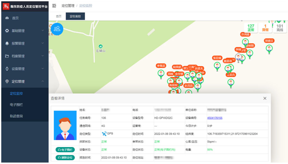Viewport: 288px width, 164px height.
Task: Expand the 设备管理 menu chevron
Action: [43, 68]
